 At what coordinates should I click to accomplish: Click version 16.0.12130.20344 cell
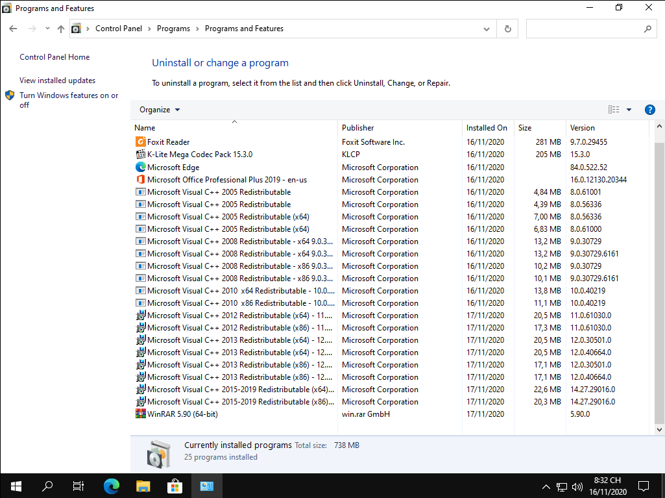[598, 180]
